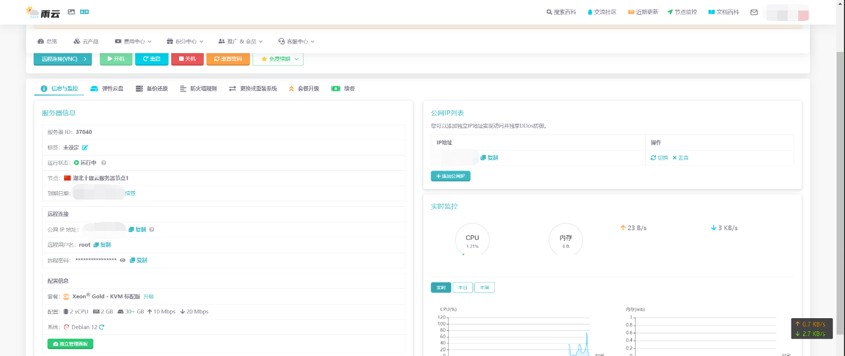Expand the 客服中心 dropdown menu
The image size is (845, 356).
tap(296, 41)
